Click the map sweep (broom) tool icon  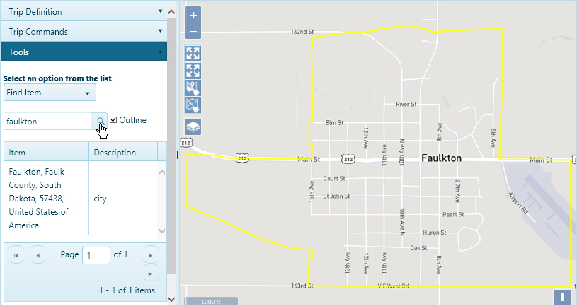(x=193, y=88)
